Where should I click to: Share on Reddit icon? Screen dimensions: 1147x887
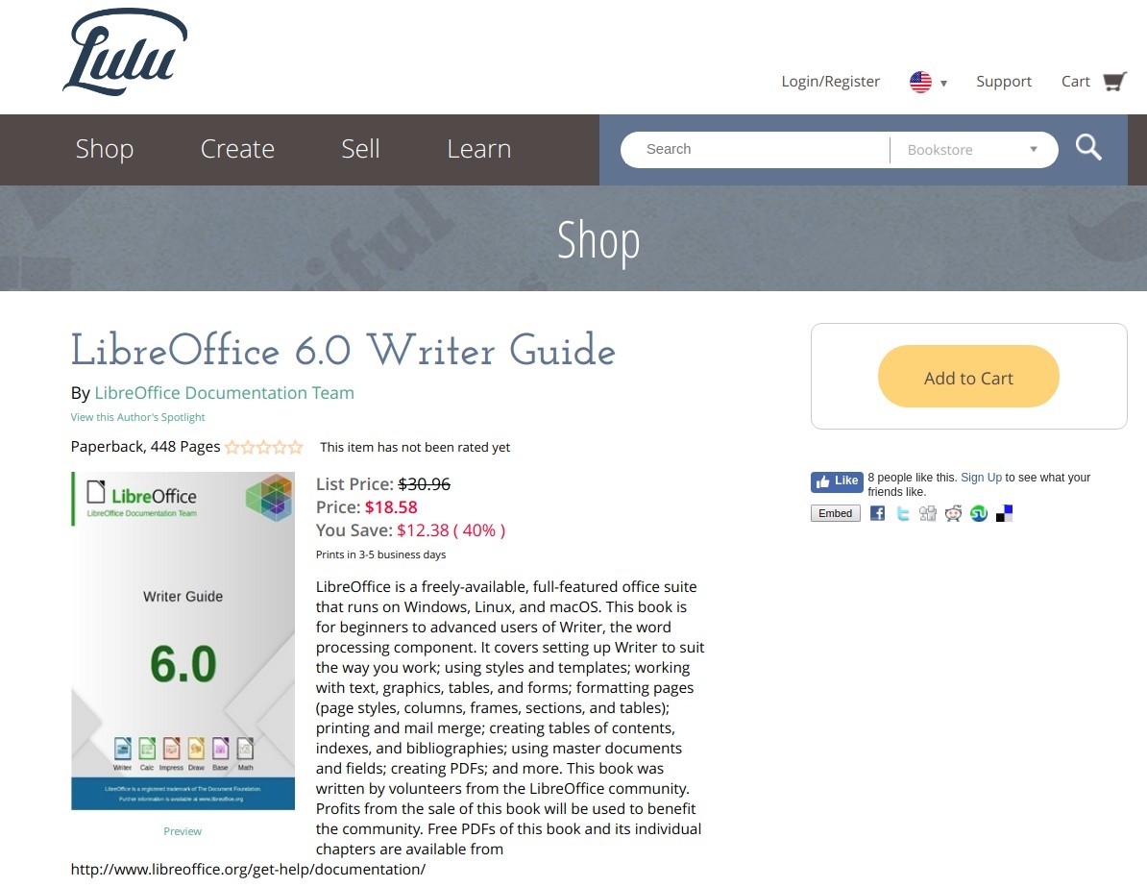(953, 513)
